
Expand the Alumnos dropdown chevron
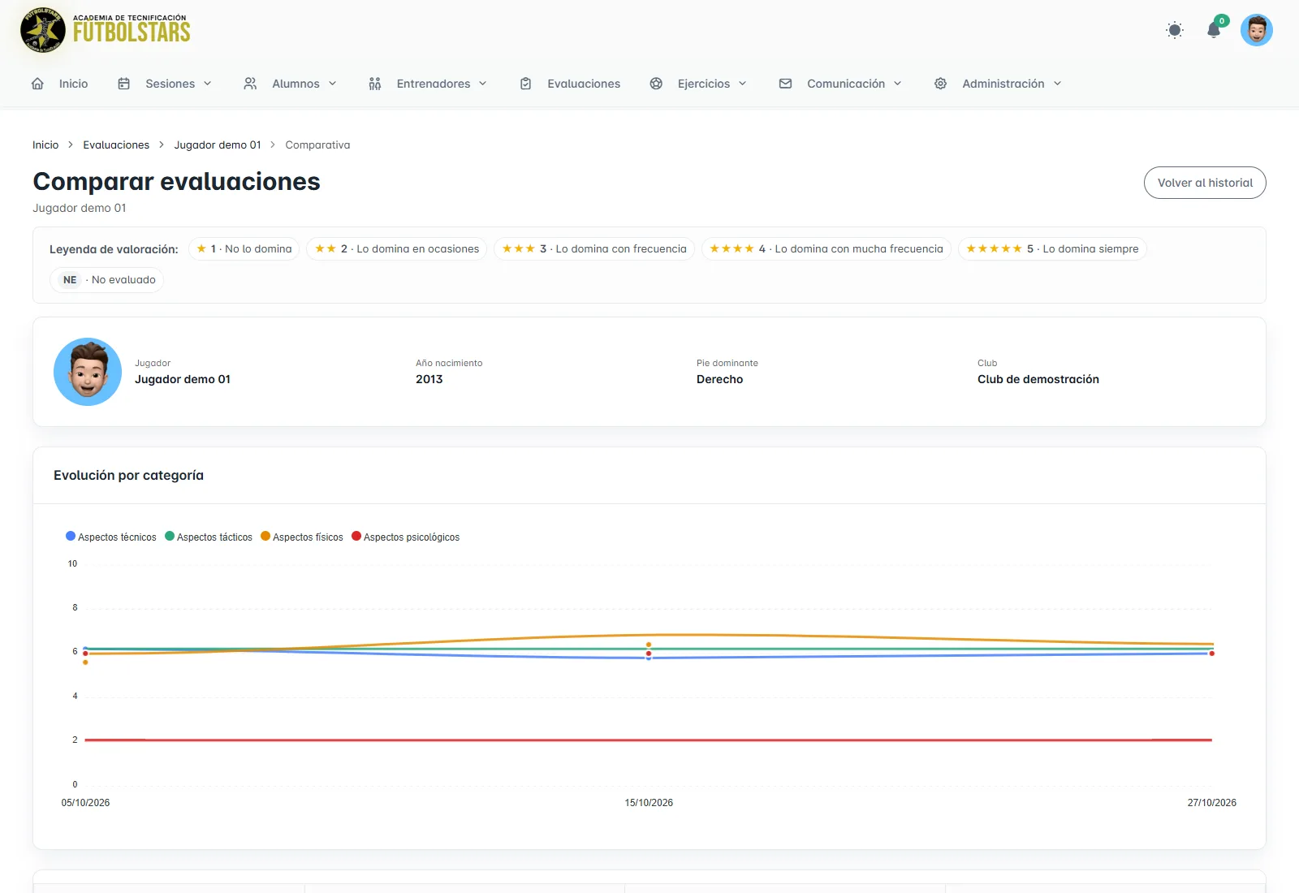[333, 84]
